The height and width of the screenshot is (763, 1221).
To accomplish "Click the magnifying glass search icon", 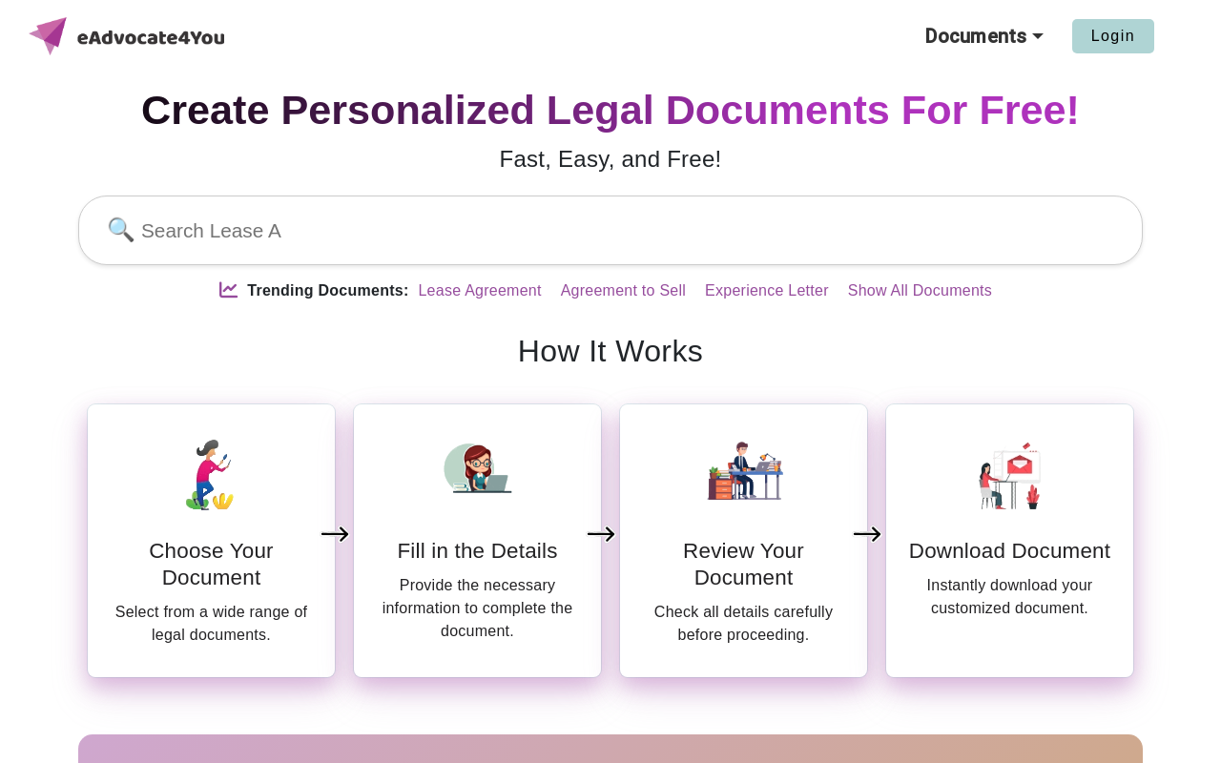I will pos(120,230).
